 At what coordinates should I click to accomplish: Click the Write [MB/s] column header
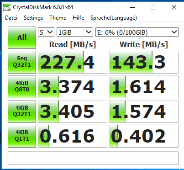(144, 45)
